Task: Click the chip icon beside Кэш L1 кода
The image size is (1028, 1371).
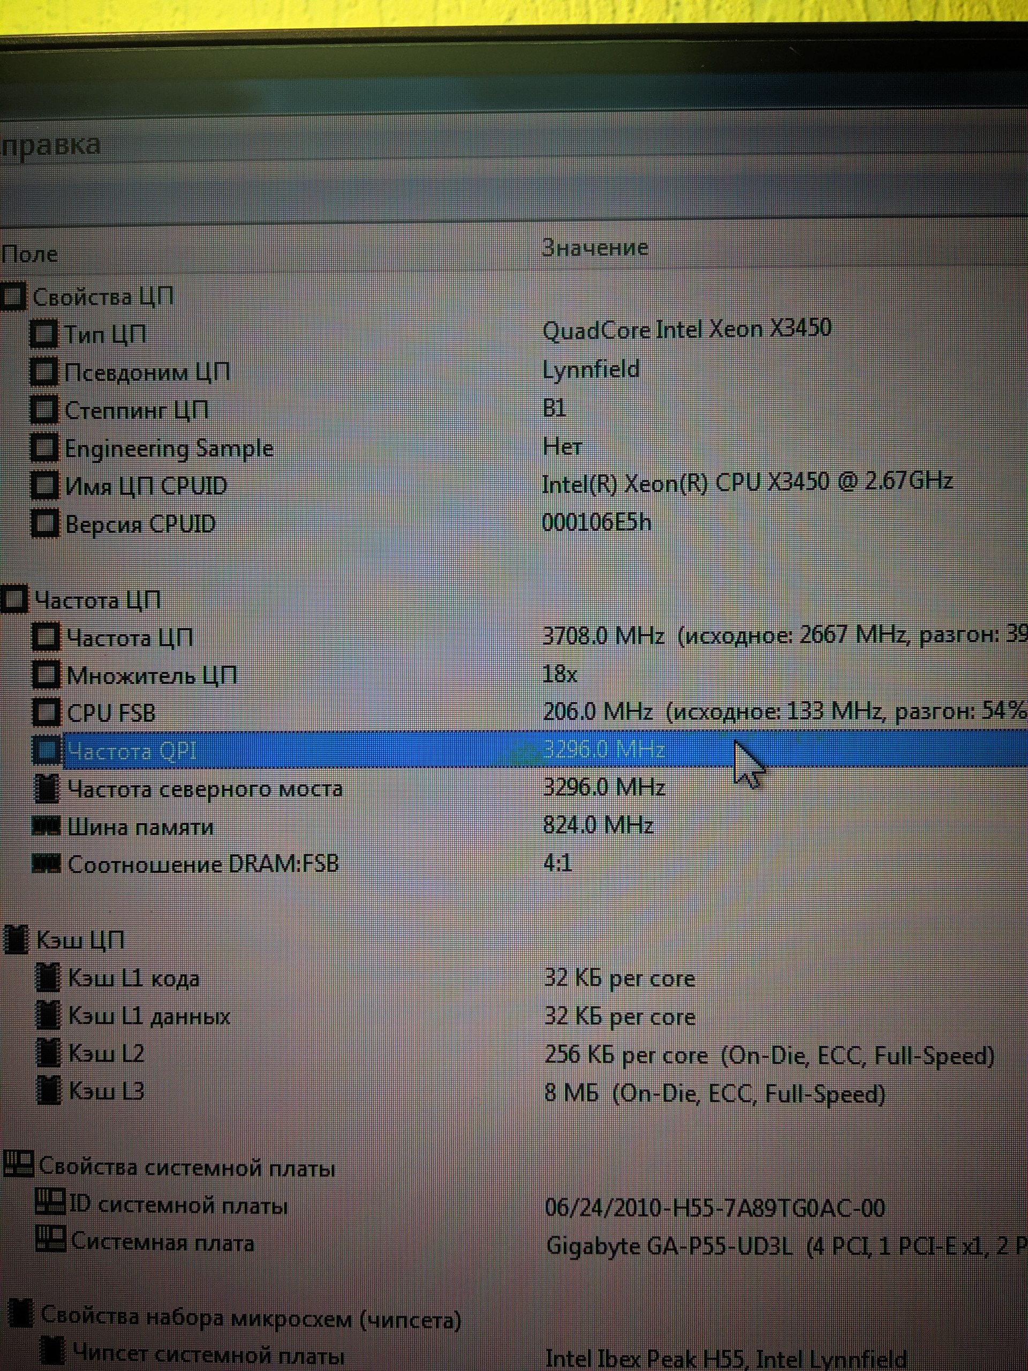Action: click(x=48, y=977)
